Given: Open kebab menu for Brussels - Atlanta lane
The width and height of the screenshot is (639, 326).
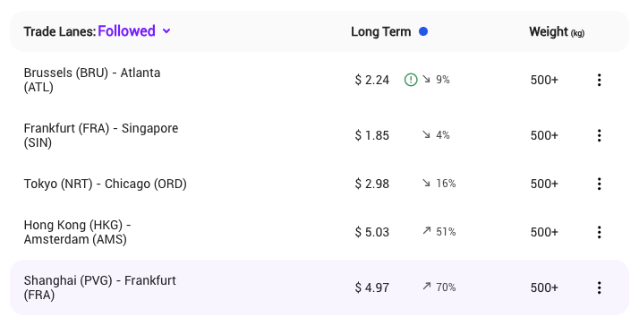Looking at the screenshot, I should point(599,80).
